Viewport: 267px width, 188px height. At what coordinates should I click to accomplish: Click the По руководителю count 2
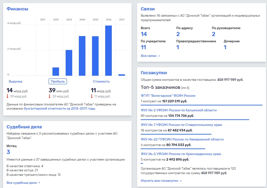click(214, 34)
